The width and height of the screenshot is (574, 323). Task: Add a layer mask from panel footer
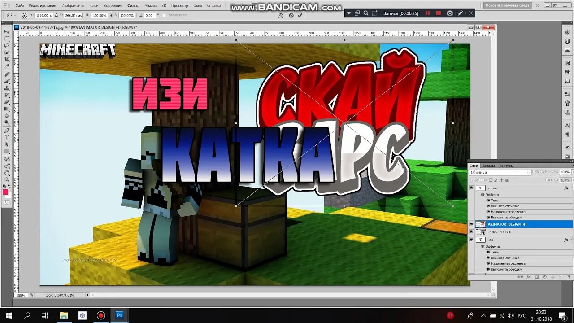click(537, 277)
